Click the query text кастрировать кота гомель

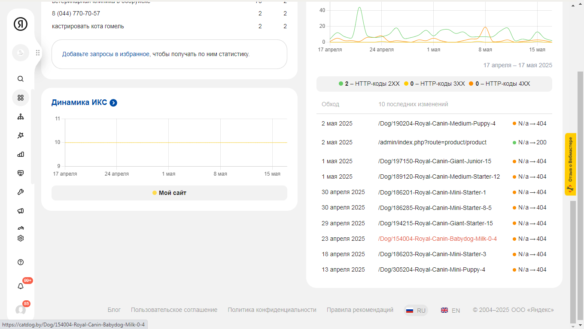(x=88, y=26)
